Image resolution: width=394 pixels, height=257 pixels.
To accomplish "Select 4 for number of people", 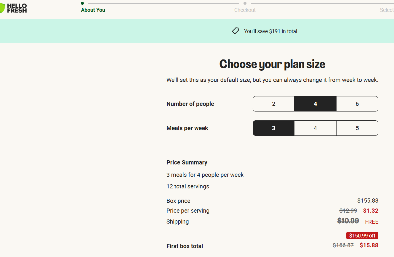I will tap(315, 104).
